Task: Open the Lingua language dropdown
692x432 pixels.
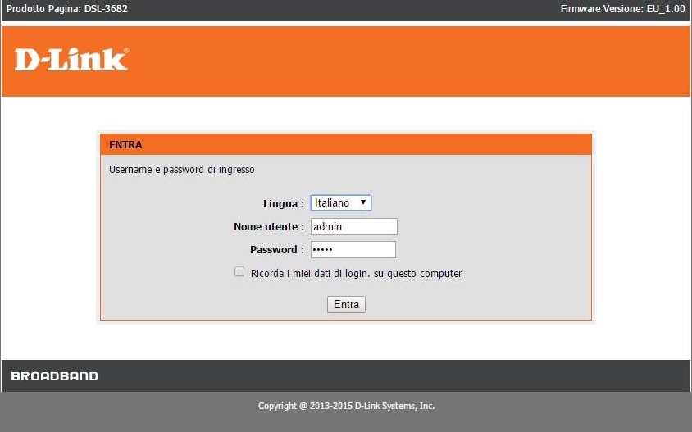Action: tap(340, 203)
